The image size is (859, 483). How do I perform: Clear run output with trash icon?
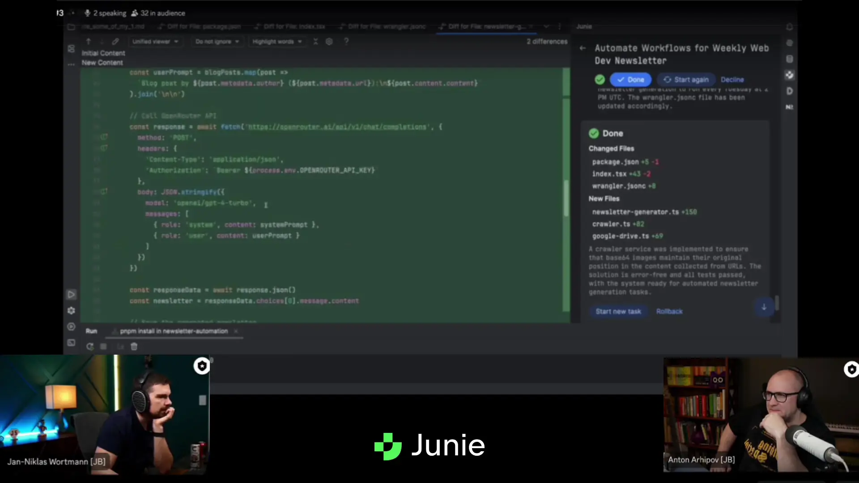tap(134, 347)
